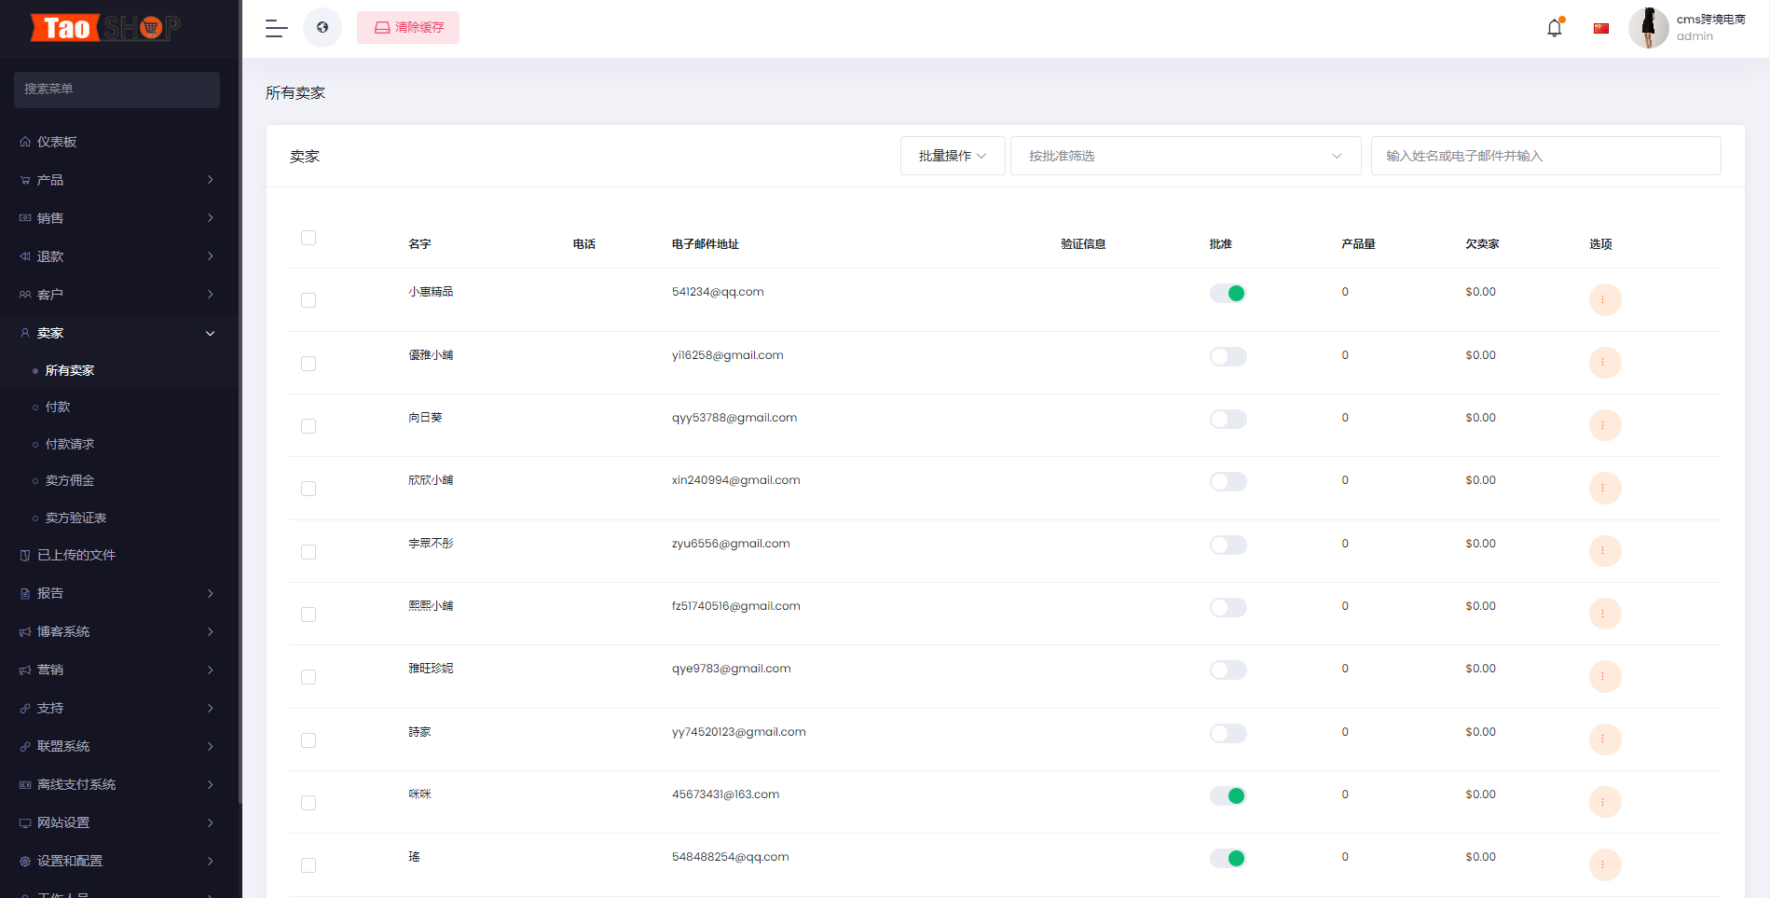
Task: Select checkbox for seller 宇宗不彤
Action: (309, 552)
